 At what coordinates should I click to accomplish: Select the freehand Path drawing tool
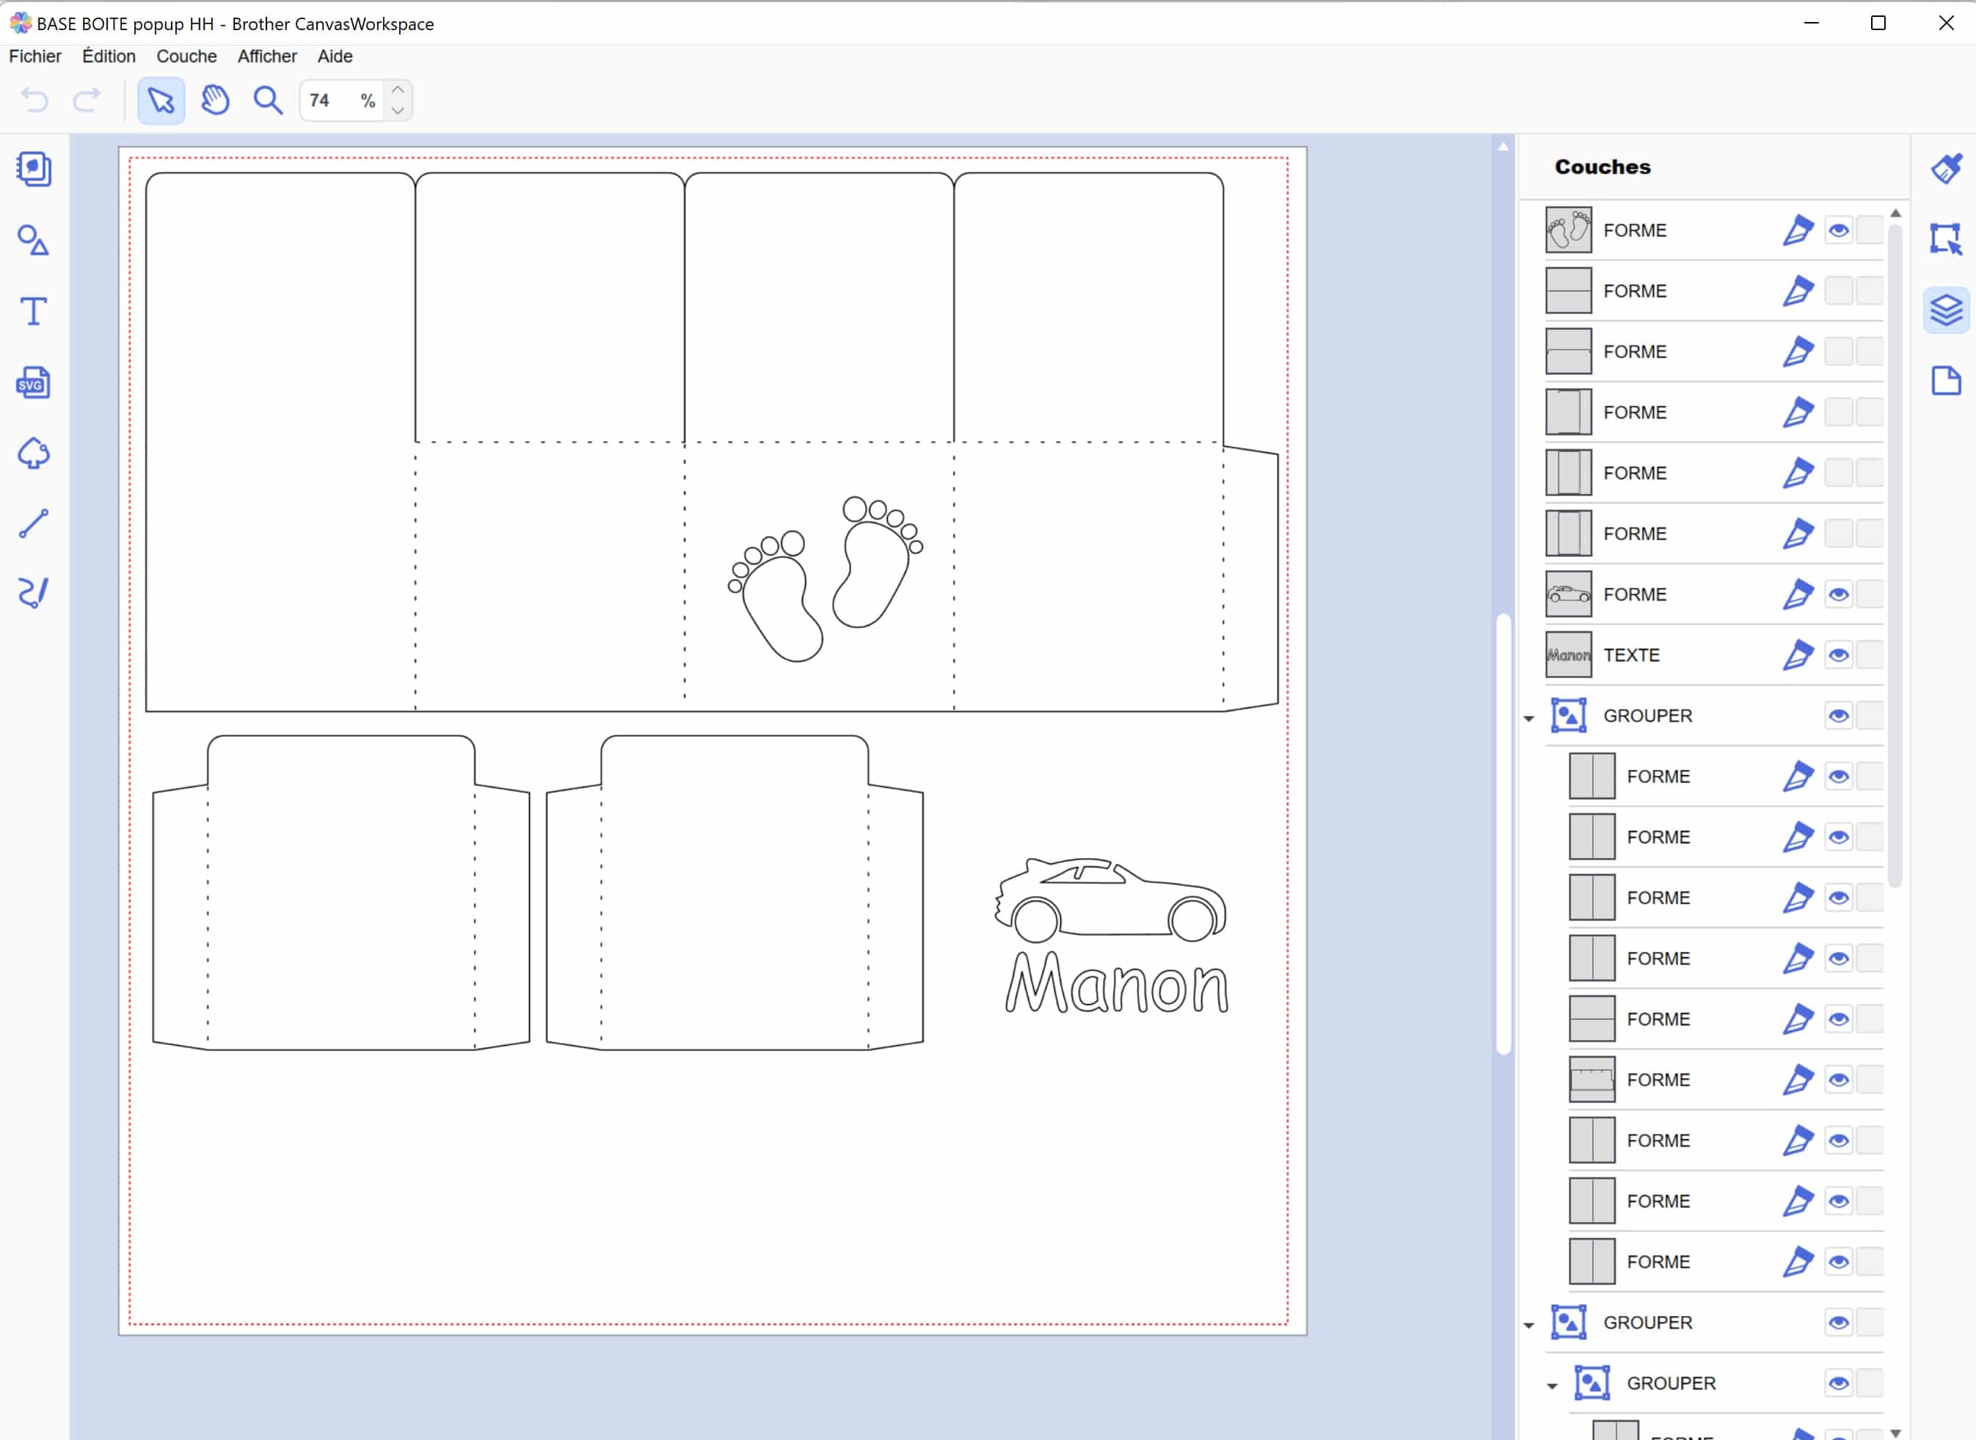coord(33,593)
